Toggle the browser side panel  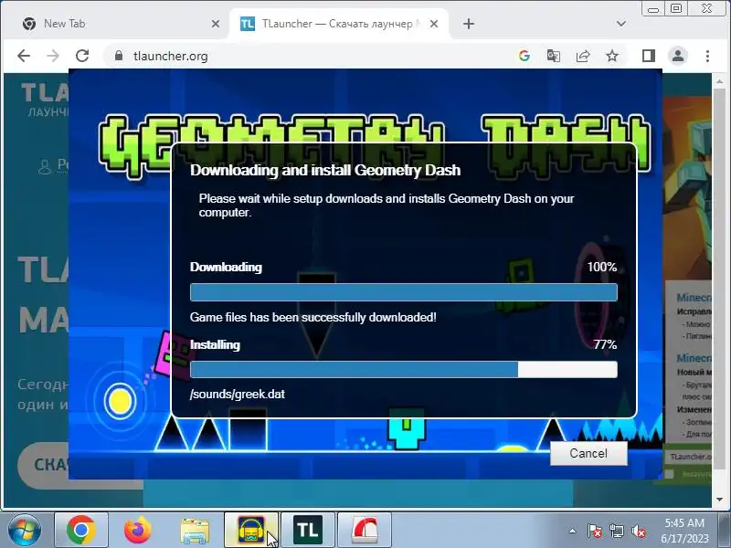point(649,56)
